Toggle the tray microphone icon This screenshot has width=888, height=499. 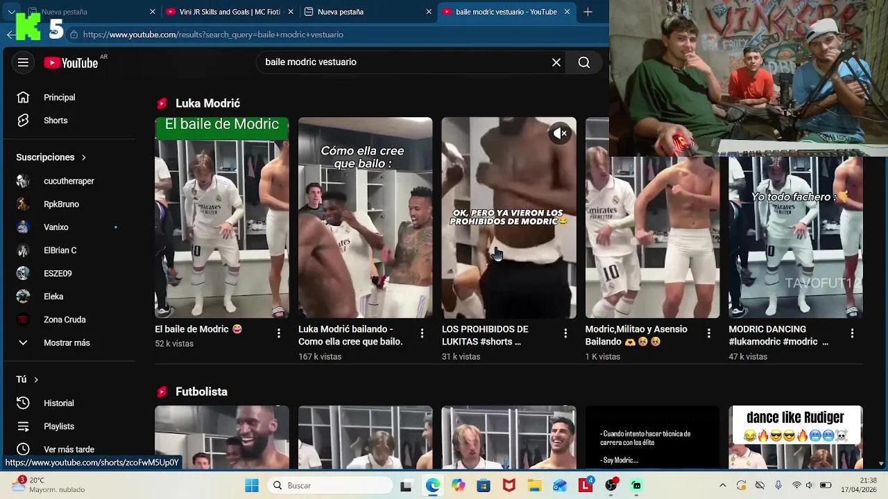click(778, 486)
